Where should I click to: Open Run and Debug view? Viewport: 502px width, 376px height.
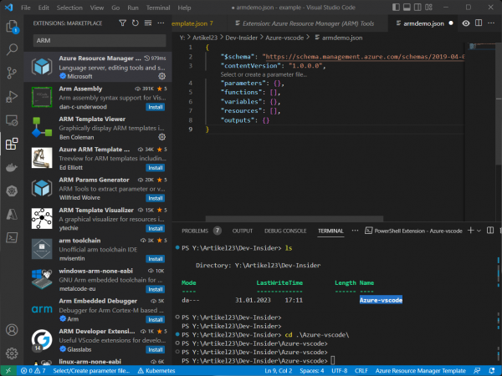click(x=12, y=97)
